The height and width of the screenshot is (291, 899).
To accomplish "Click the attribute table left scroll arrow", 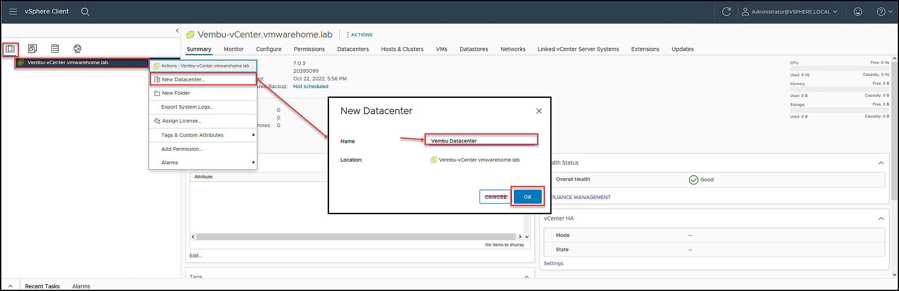I will coord(193,237).
